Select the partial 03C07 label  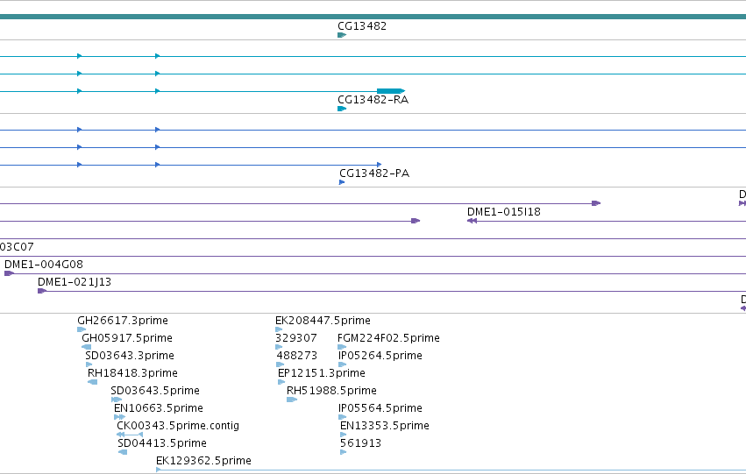[17, 247]
